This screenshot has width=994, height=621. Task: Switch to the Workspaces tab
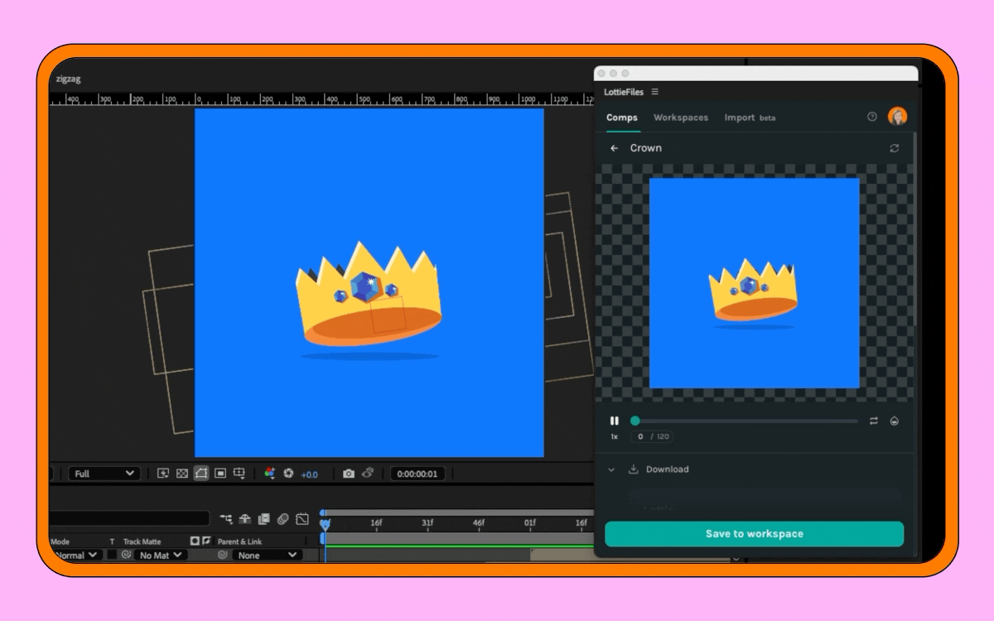[681, 118]
